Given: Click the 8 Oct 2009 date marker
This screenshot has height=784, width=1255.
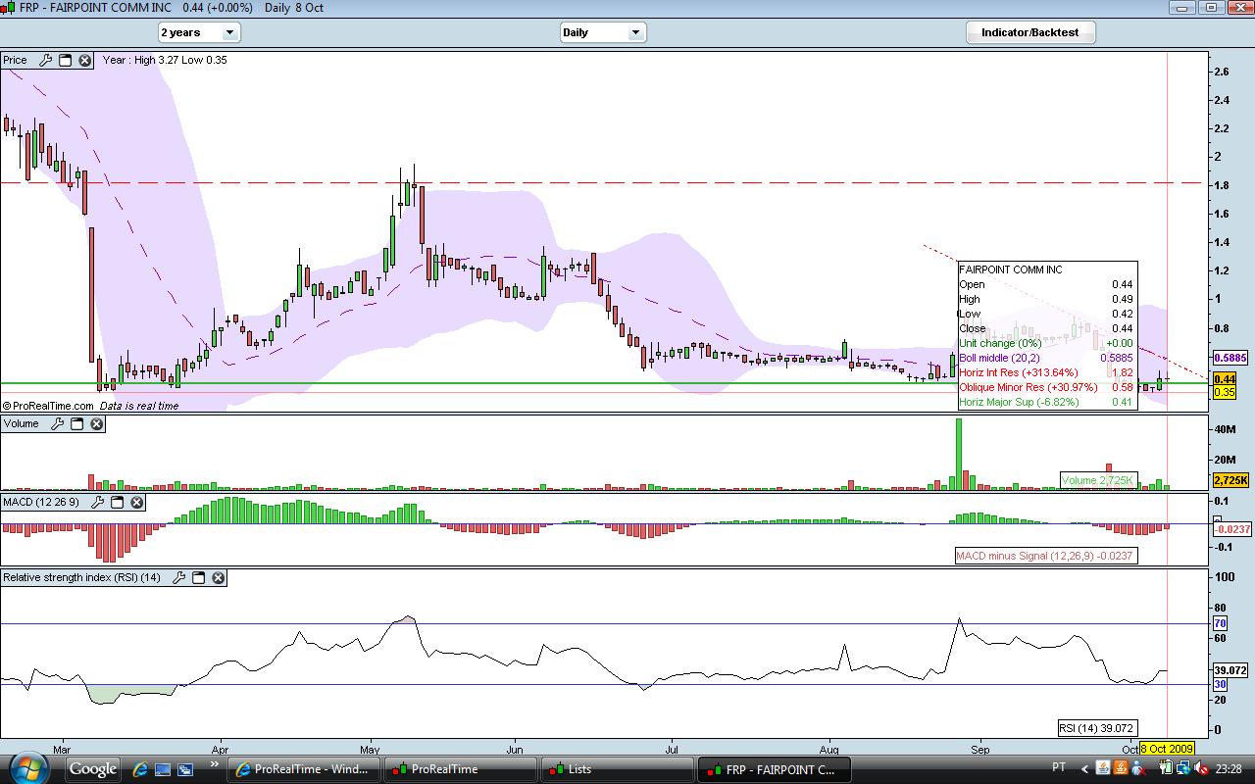Looking at the screenshot, I should click(x=1168, y=749).
